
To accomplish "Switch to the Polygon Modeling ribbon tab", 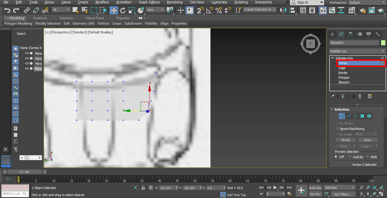I will [18, 23].
